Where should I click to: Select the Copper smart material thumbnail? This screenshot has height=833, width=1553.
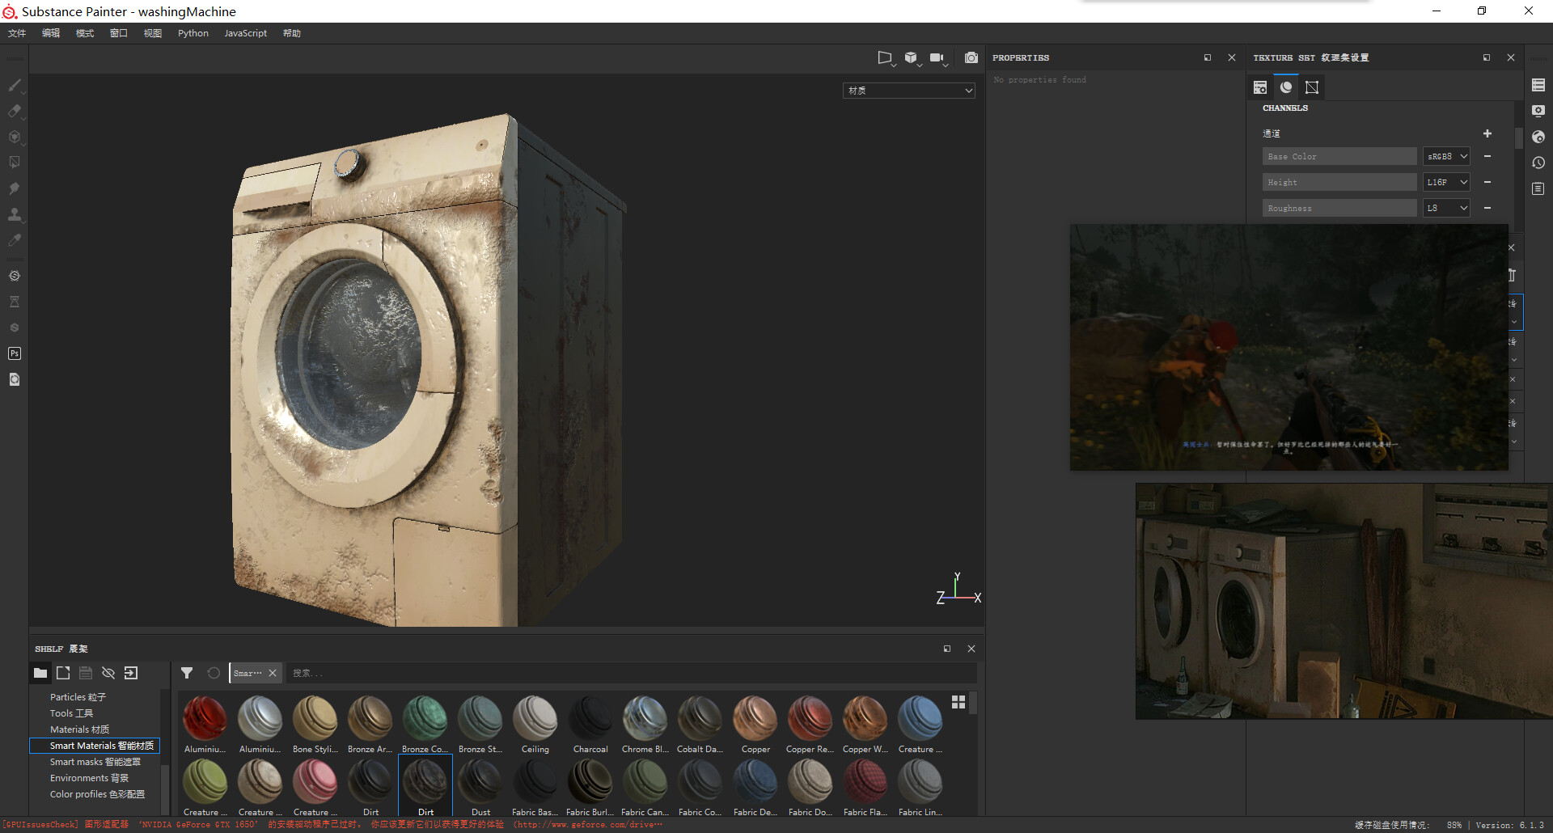coord(755,719)
